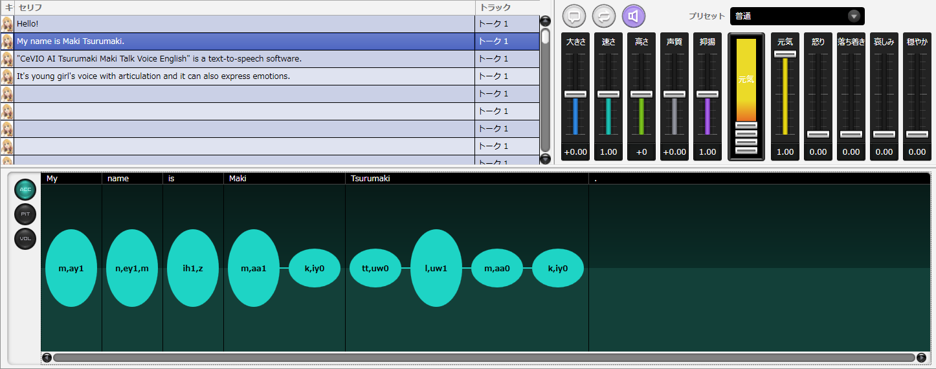The height and width of the screenshot is (369, 936).
Task: Click the word header My in timeline
Action: point(71,179)
